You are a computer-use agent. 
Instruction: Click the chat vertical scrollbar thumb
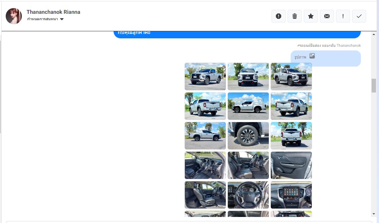[x=374, y=85]
